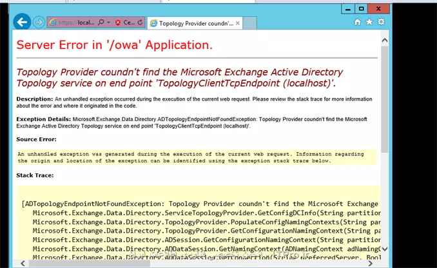Close the Topology Provider tab
The height and width of the screenshot is (268, 437).
(237, 23)
